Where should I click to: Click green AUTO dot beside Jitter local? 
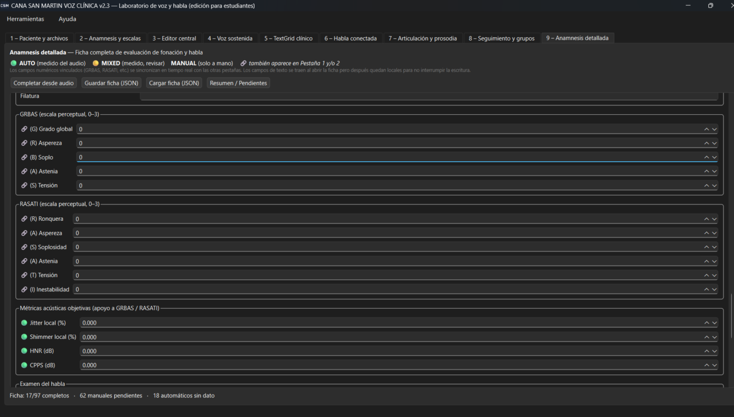[x=24, y=323]
